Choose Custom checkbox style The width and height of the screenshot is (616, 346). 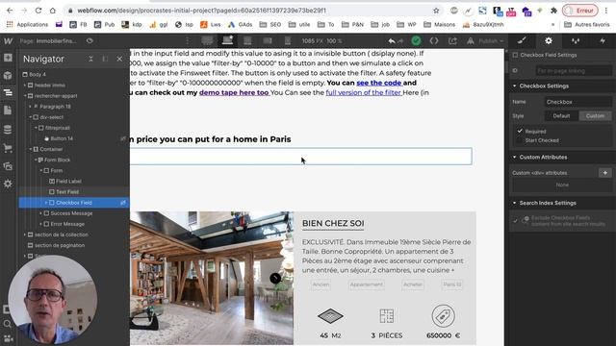pyautogui.click(x=595, y=115)
